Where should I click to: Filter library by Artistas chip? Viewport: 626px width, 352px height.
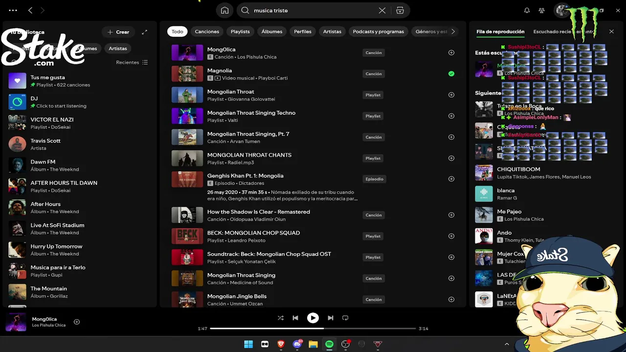pyautogui.click(x=118, y=48)
